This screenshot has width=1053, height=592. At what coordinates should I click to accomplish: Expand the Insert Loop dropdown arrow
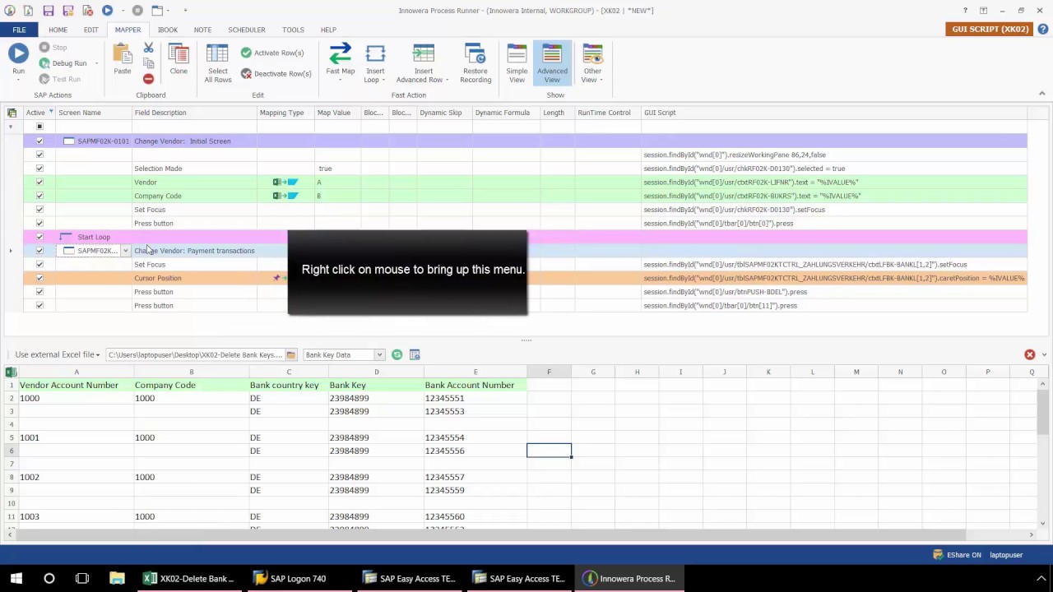pyautogui.click(x=383, y=80)
